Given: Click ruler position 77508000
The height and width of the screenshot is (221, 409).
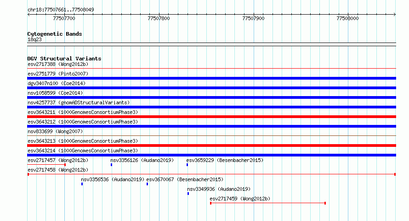Looking at the screenshot, I should pyautogui.click(x=347, y=18).
